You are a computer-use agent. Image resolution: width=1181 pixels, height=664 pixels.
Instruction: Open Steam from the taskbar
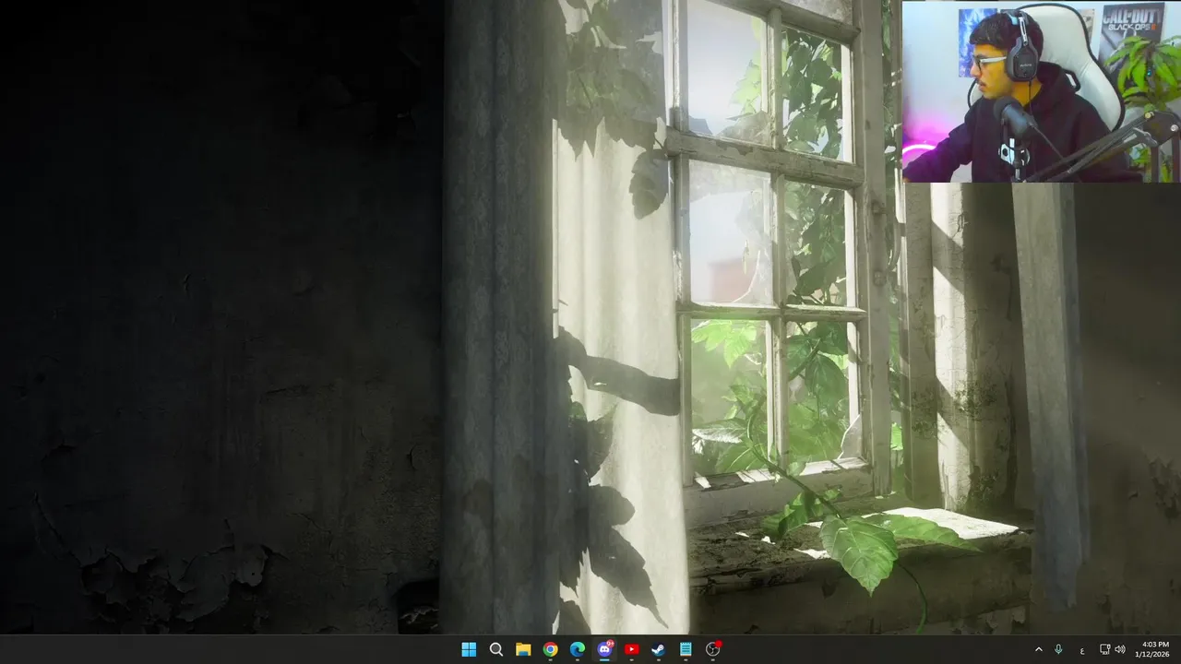pyautogui.click(x=658, y=649)
